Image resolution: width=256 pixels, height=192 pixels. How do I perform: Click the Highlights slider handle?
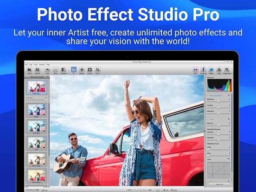tap(219, 140)
